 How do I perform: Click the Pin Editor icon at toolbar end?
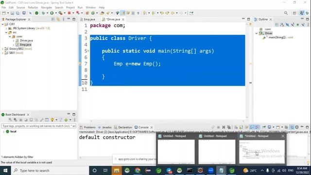click(191, 13)
